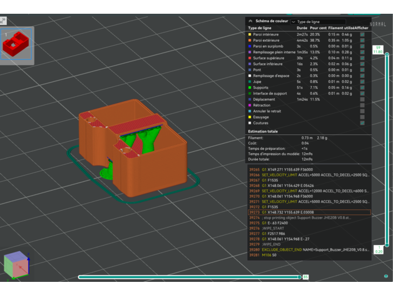Click the 3D view orientation cube
393x295 pixels.
[x=14, y=264]
